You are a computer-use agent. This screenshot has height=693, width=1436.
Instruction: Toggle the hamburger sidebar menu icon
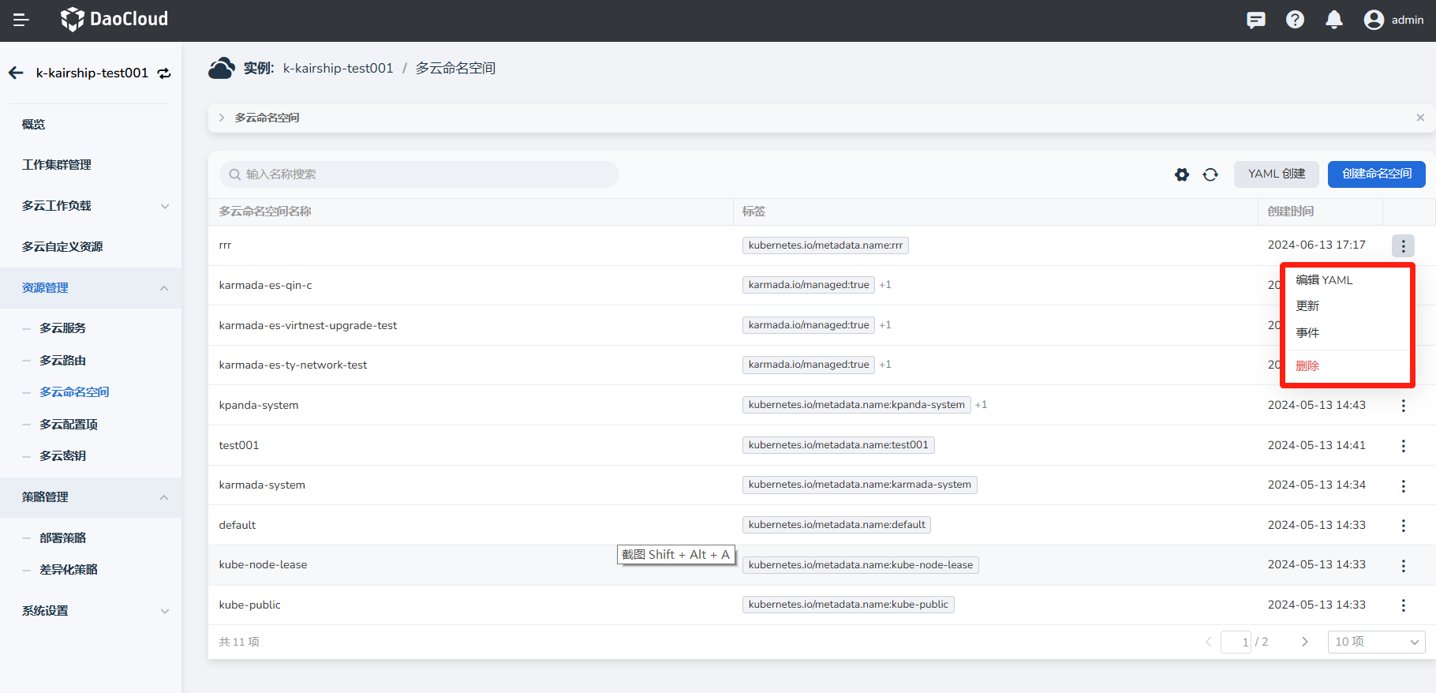coord(21,20)
